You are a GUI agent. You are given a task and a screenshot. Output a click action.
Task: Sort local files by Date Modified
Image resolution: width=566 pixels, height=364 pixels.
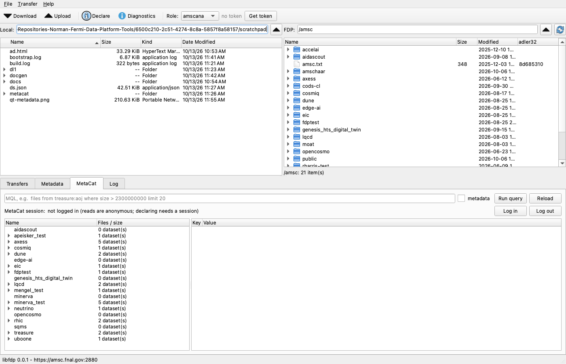coord(231,42)
